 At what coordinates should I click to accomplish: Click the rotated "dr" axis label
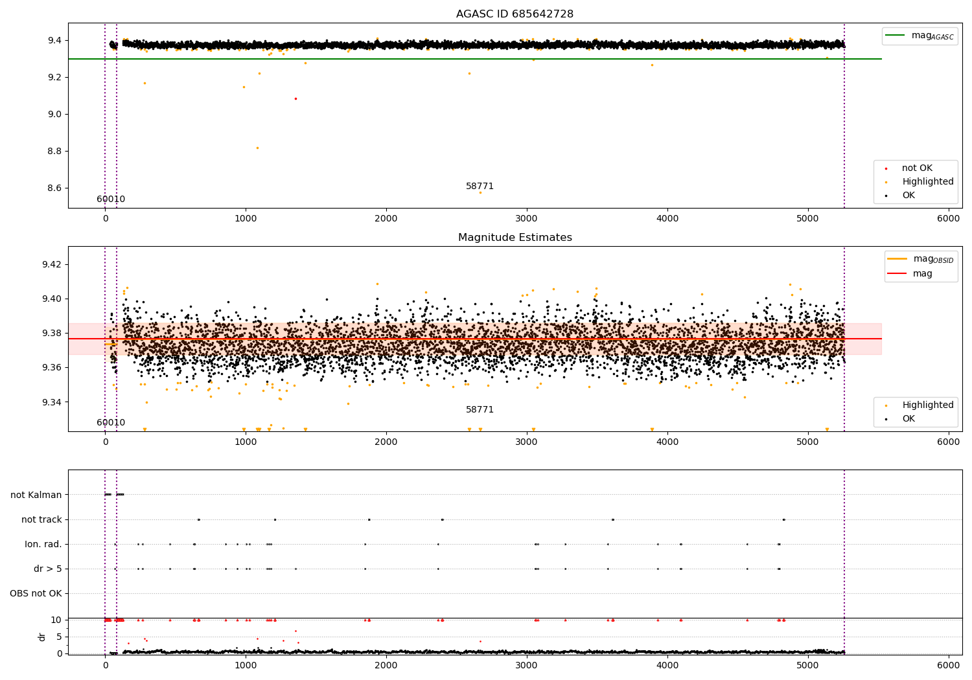coord(42,637)
